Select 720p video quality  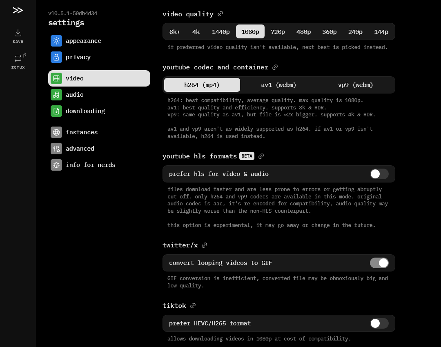coord(278,32)
